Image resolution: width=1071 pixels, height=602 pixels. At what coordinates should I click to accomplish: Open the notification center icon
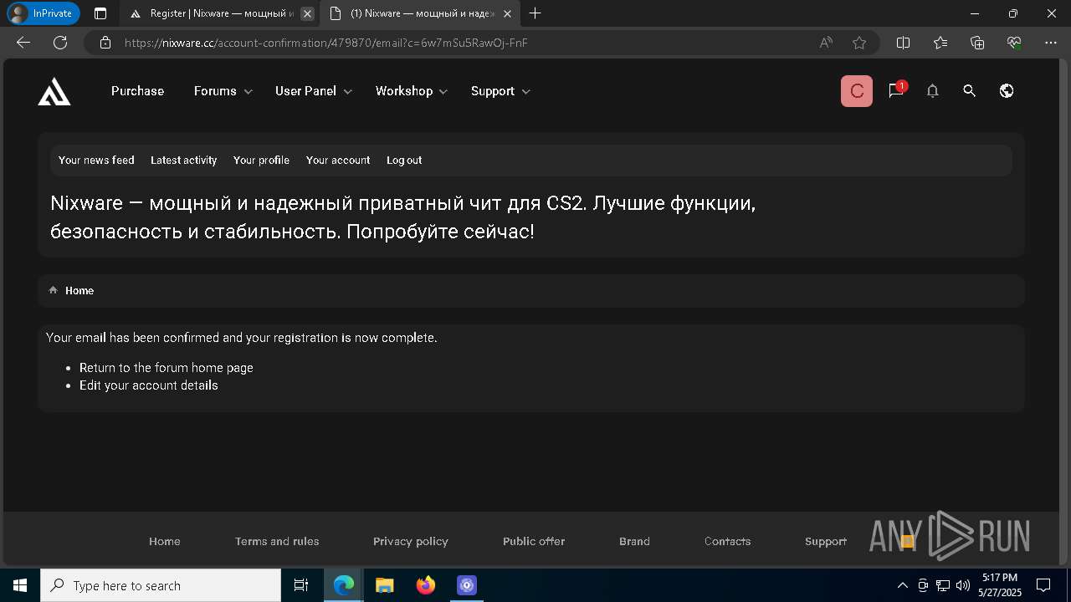coord(1043,585)
